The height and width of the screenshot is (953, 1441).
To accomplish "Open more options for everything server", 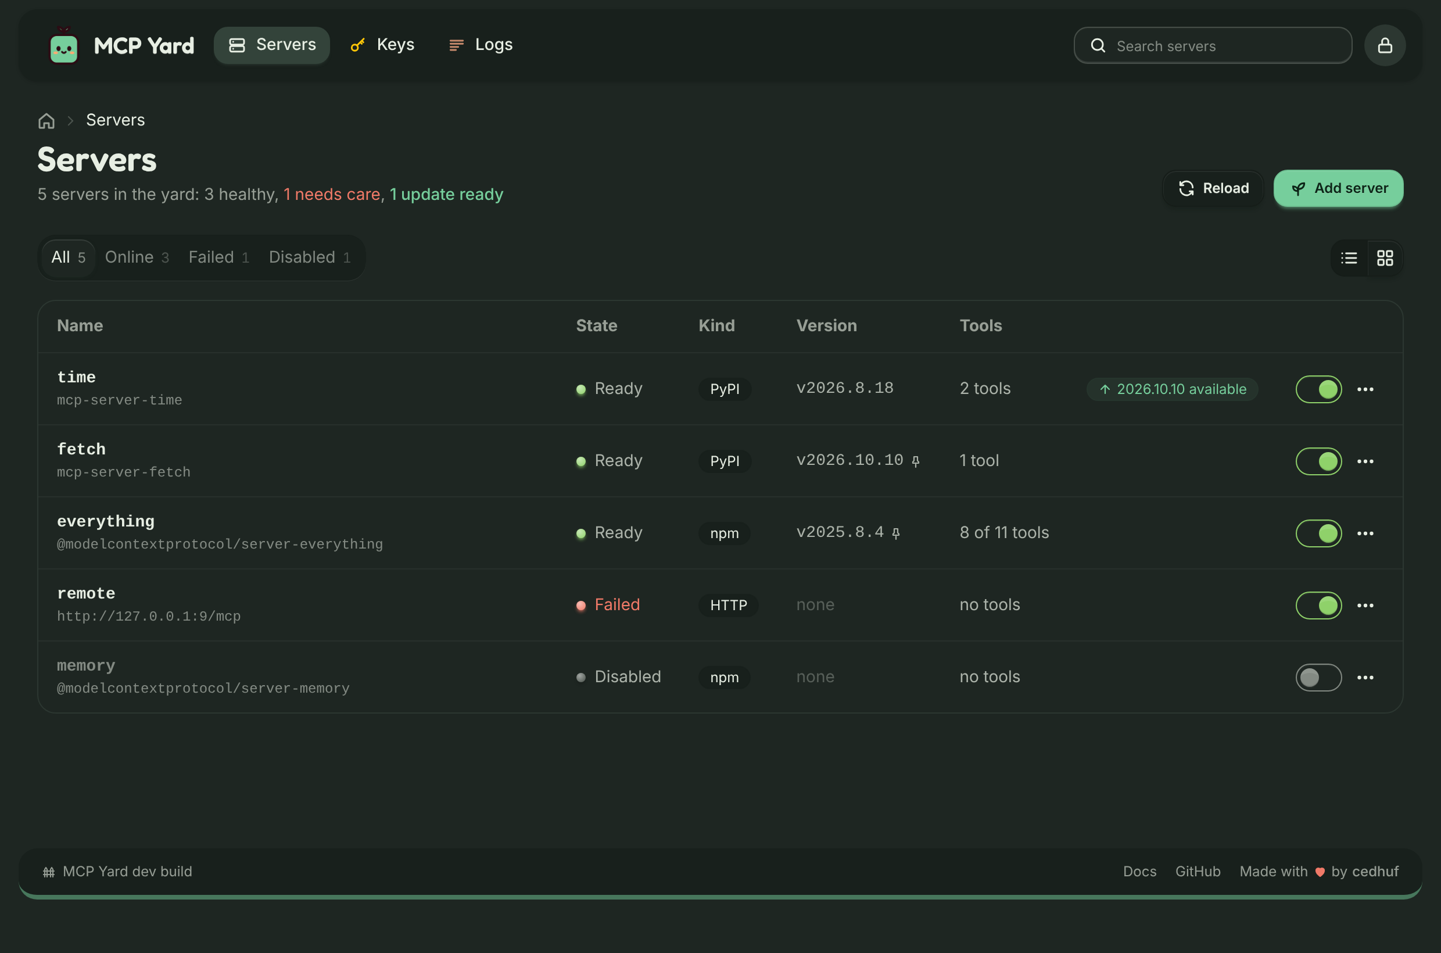I will pyautogui.click(x=1365, y=533).
